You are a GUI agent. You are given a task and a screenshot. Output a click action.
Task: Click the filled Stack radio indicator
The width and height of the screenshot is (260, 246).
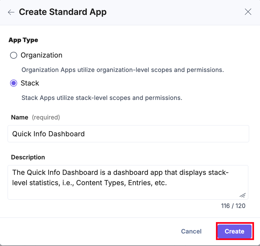(13, 83)
